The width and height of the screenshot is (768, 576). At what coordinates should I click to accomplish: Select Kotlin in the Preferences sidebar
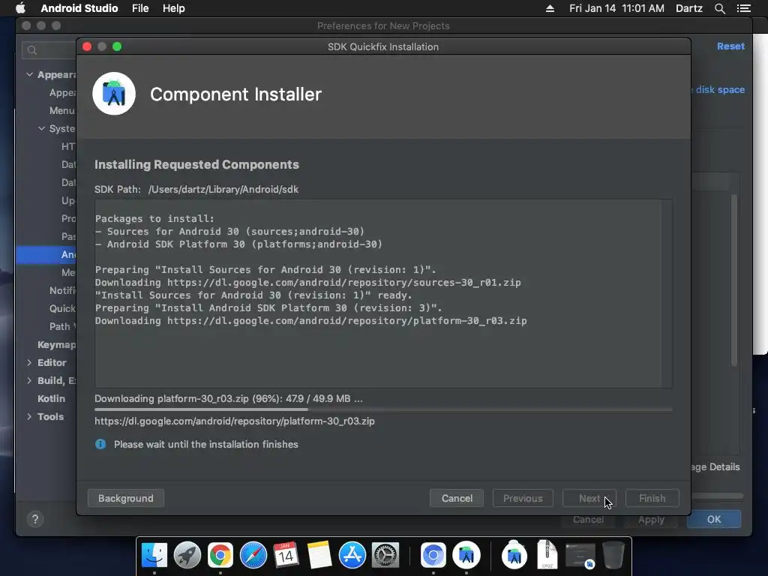point(52,398)
